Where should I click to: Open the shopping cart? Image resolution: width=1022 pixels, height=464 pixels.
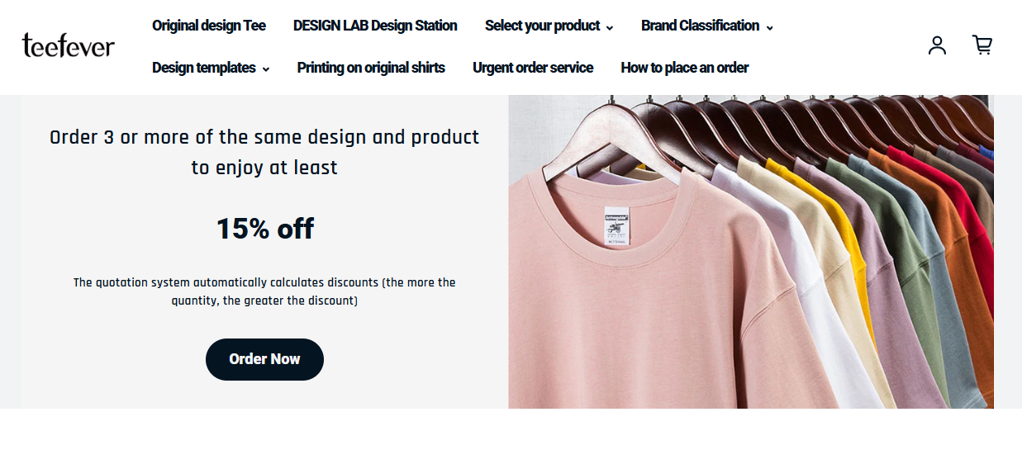coord(982,45)
